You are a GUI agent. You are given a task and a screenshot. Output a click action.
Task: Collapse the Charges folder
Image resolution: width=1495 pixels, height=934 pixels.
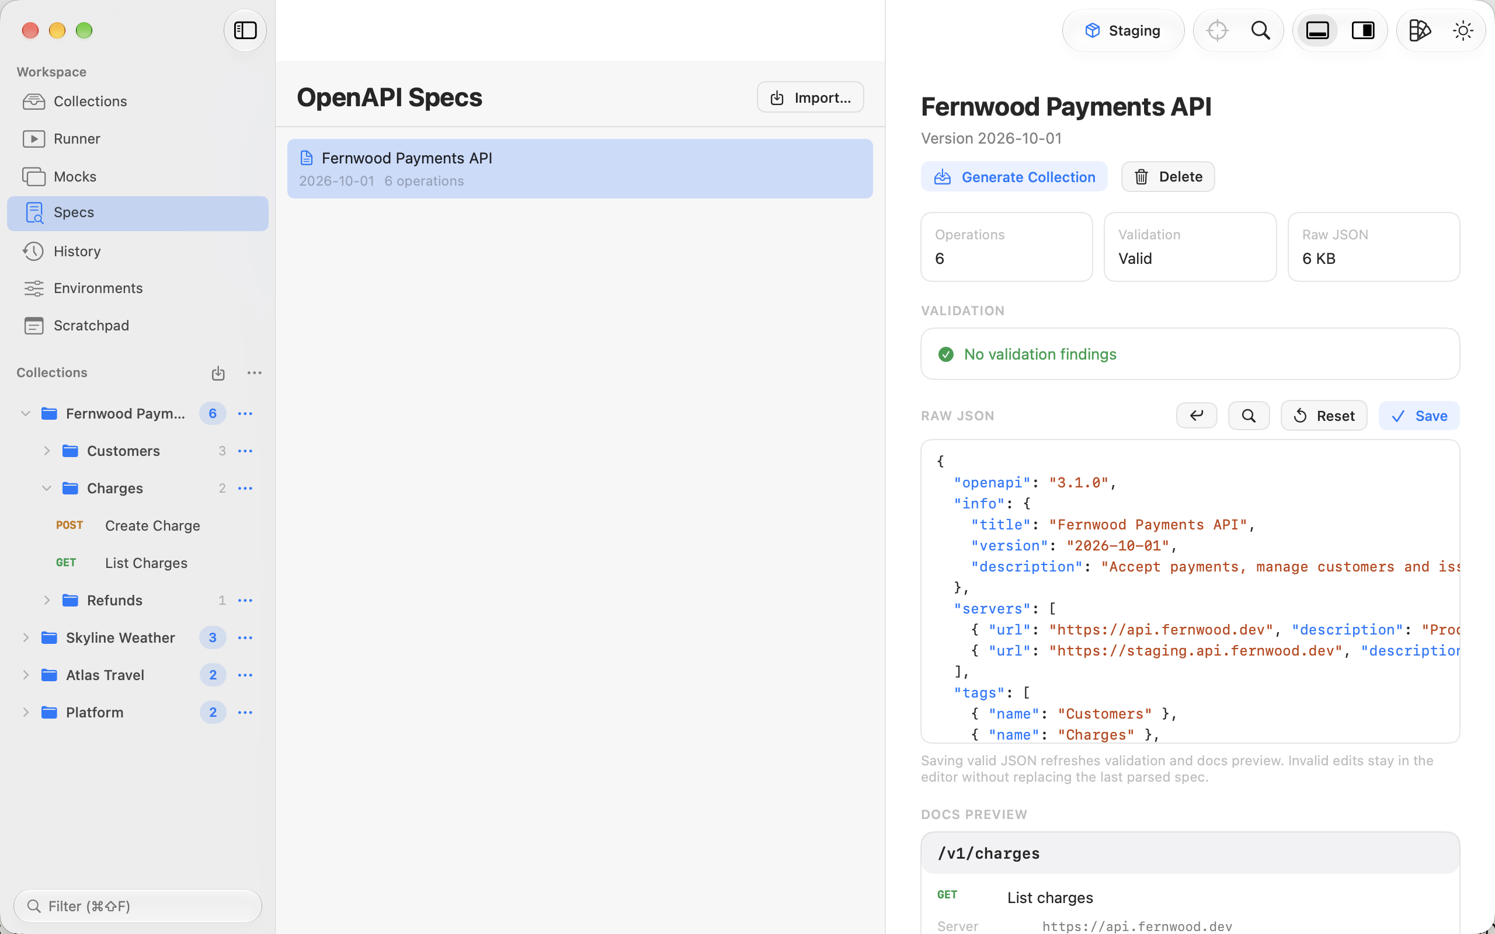(x=46, y=488)
